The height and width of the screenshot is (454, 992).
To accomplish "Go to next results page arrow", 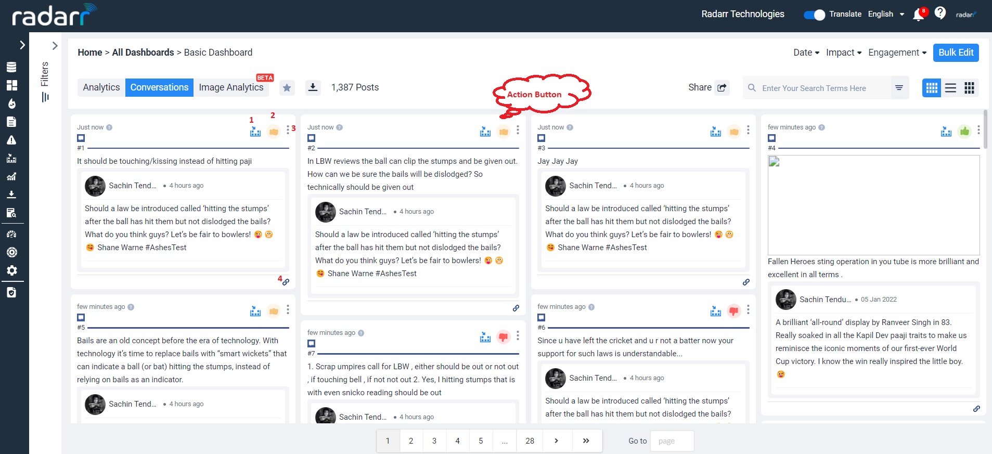I will point(557,441).
